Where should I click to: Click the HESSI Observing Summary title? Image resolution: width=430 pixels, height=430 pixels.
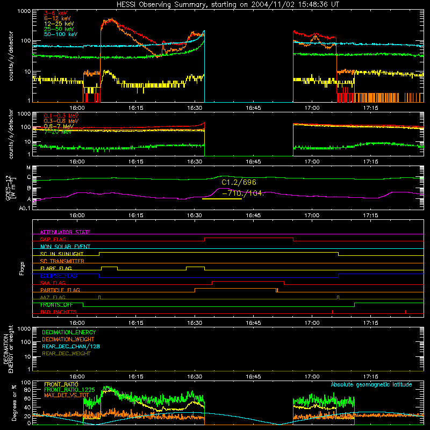227,5
